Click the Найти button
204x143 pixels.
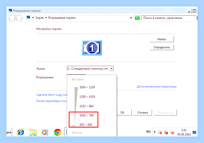[x=162, y=39]
